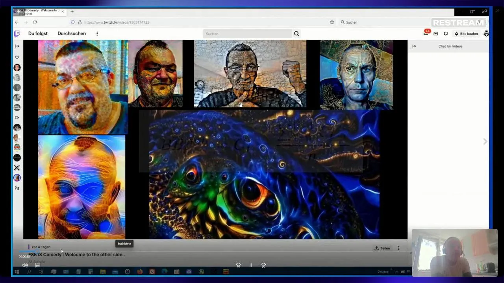This screenshot has height=283, width=504.
Task: Mute the video with speaker icon
Action: click(x=25, y=265)
